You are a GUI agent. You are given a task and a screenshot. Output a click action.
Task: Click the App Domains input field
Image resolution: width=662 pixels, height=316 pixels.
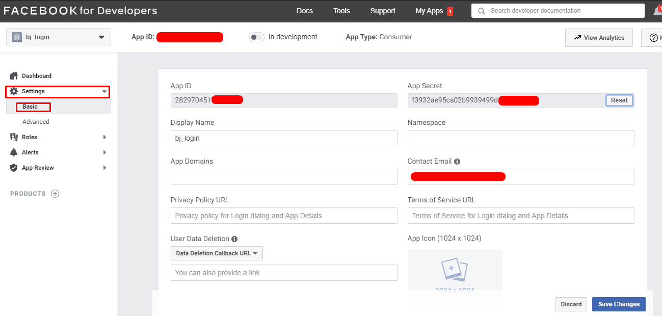pos(283,177)
